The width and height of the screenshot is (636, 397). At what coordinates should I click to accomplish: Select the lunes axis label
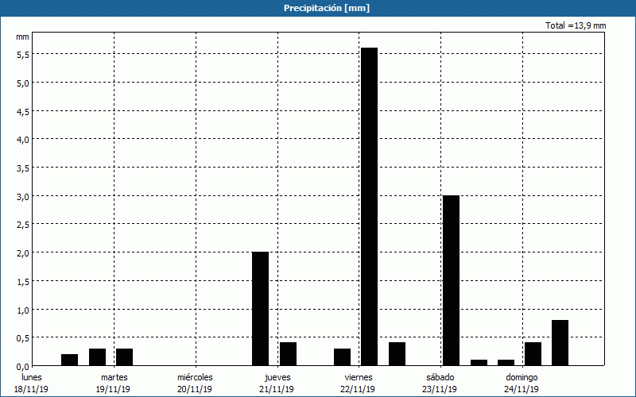coord(32,377)
